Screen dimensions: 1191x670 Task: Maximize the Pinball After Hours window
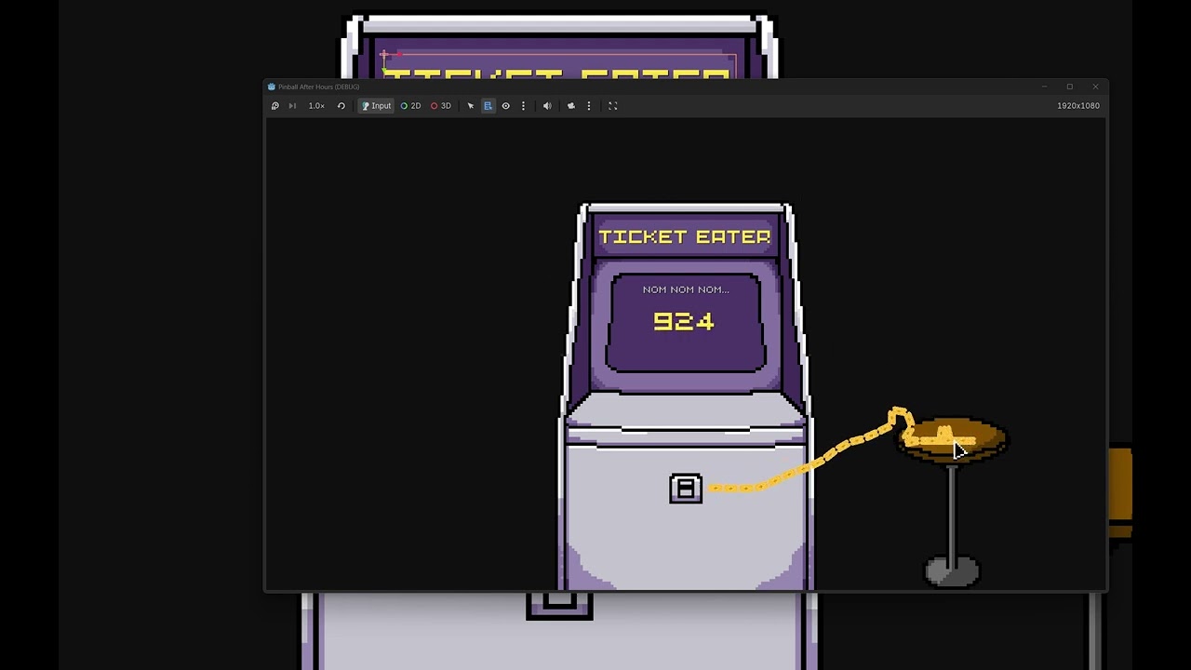1070,87
